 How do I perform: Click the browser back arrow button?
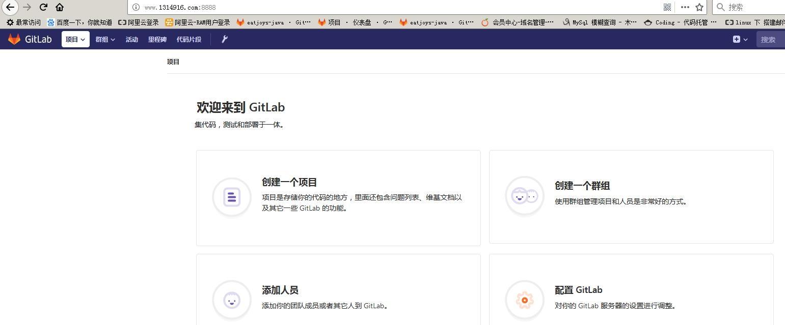click(x=10, y=7)
